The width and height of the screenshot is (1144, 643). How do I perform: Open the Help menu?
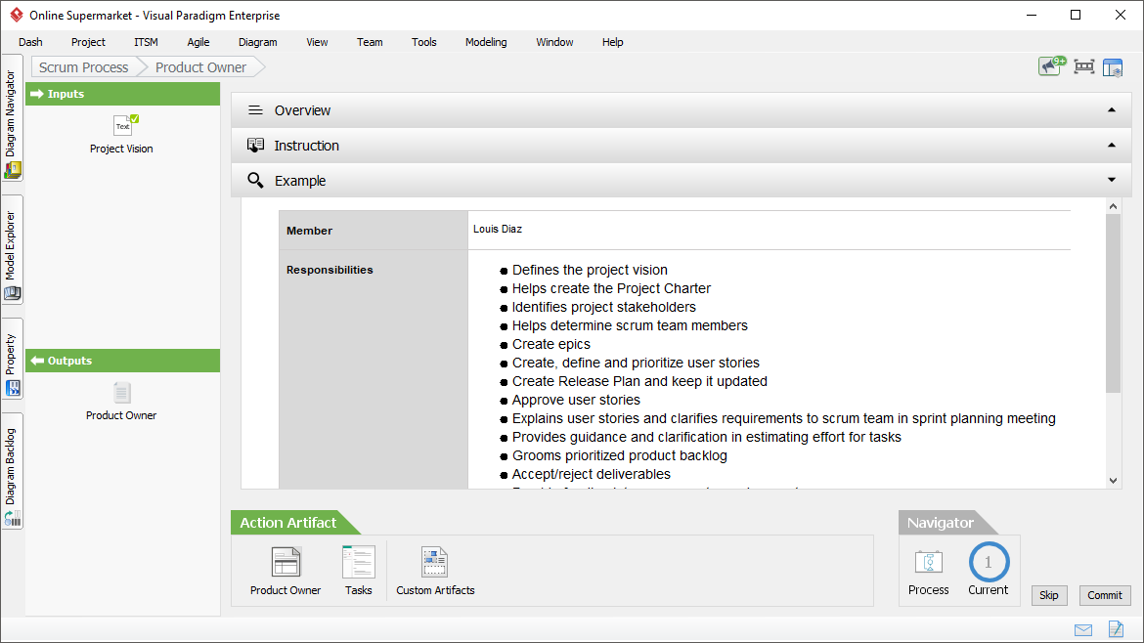coord(612,42)
